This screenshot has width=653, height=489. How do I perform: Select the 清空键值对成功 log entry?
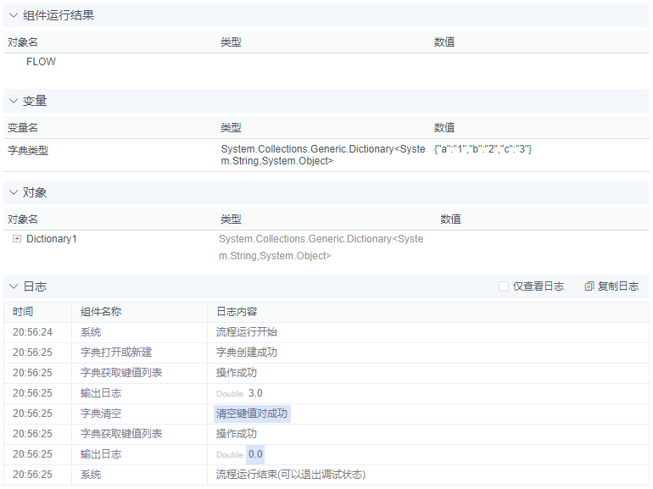point(252,414)
